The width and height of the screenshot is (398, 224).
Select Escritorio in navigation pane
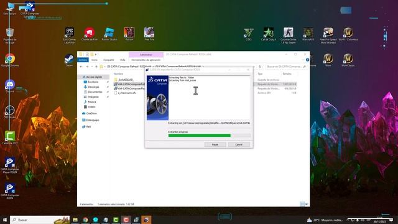[x=93, y=82]
